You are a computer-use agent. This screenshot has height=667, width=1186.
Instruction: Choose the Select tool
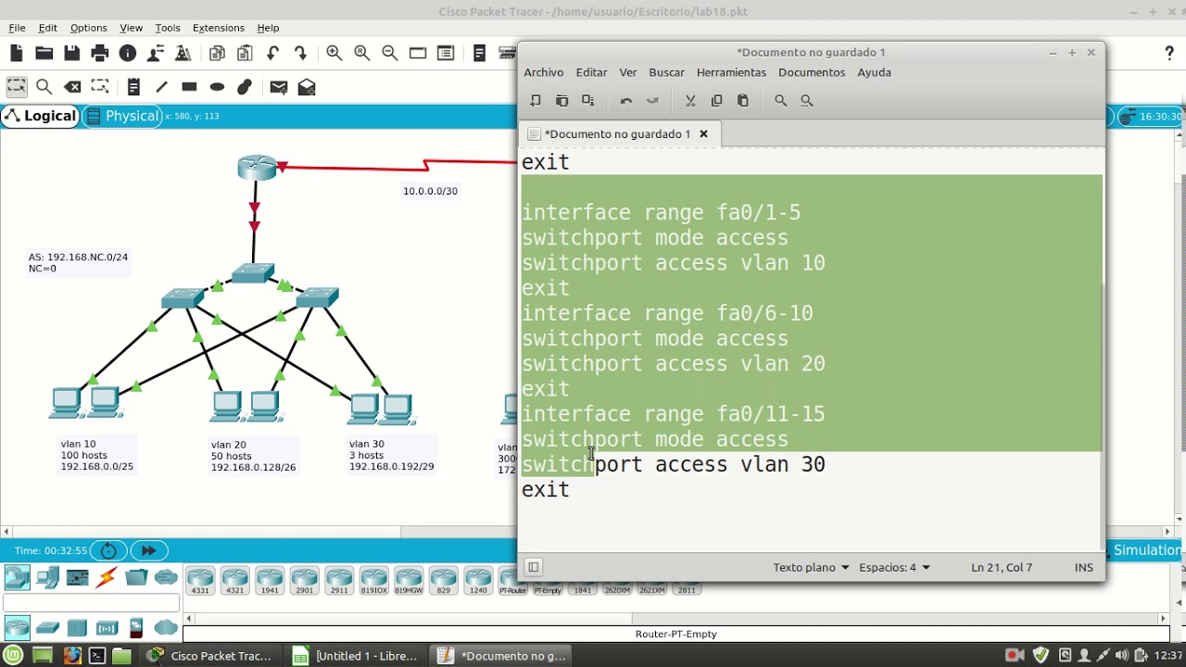point(17,87)
